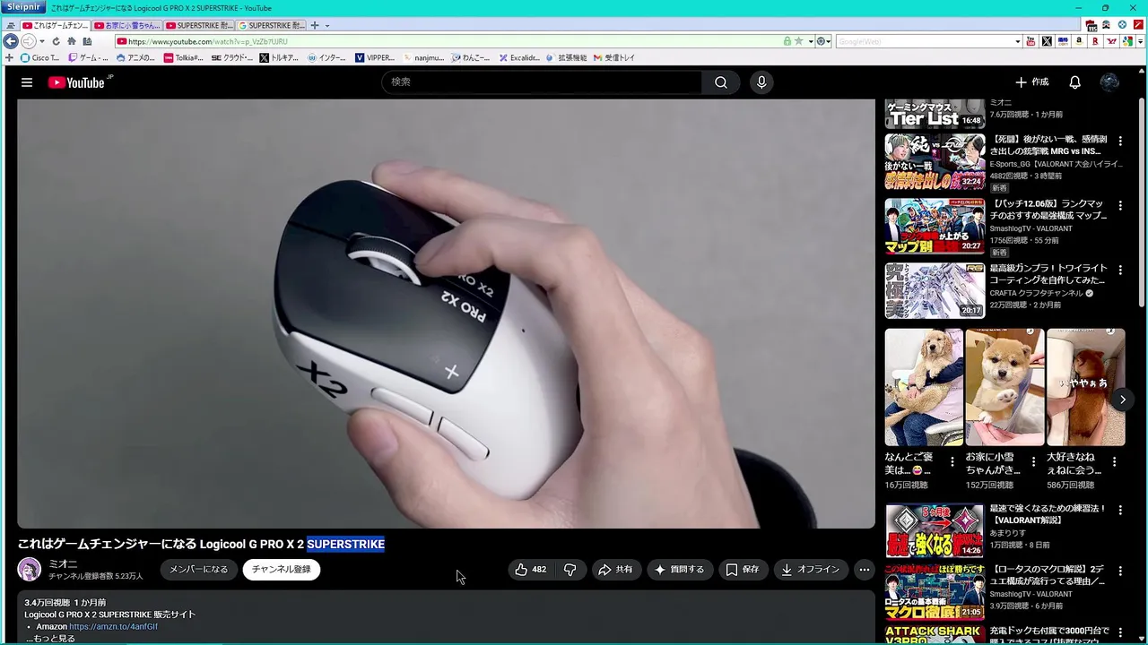
Task: Click the Sleipnir menu button
Action: [x=23, y=7]
